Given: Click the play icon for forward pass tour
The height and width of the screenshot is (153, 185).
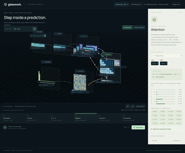Looking at the screenshot, I should point(5,127).
